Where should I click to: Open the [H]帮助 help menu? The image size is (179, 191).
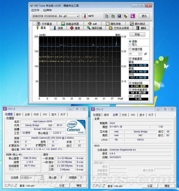[48, 10]
